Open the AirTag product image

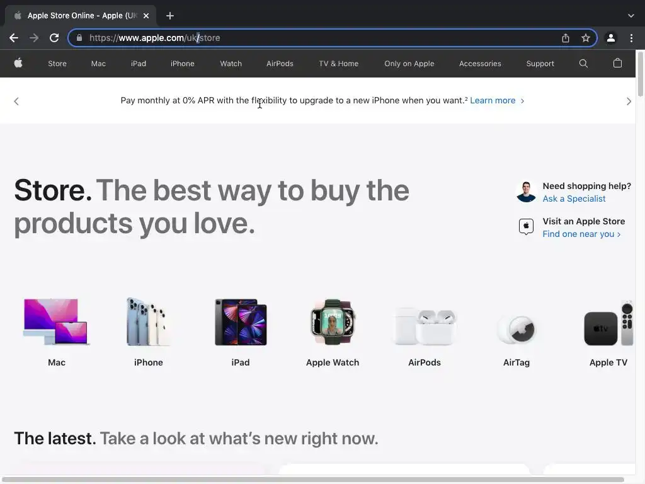pyautogui.click(x=517, y=329)
